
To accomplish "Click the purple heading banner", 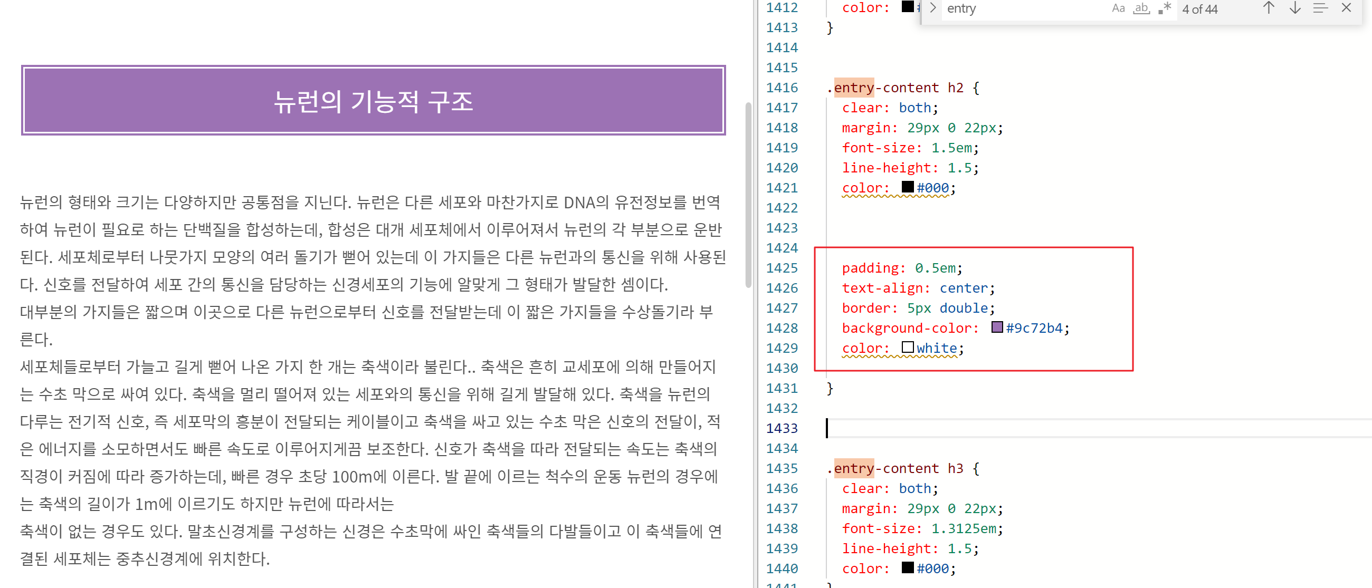I will point(373,101).
